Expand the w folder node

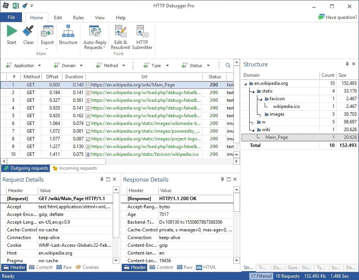click(x=253, y=123)
